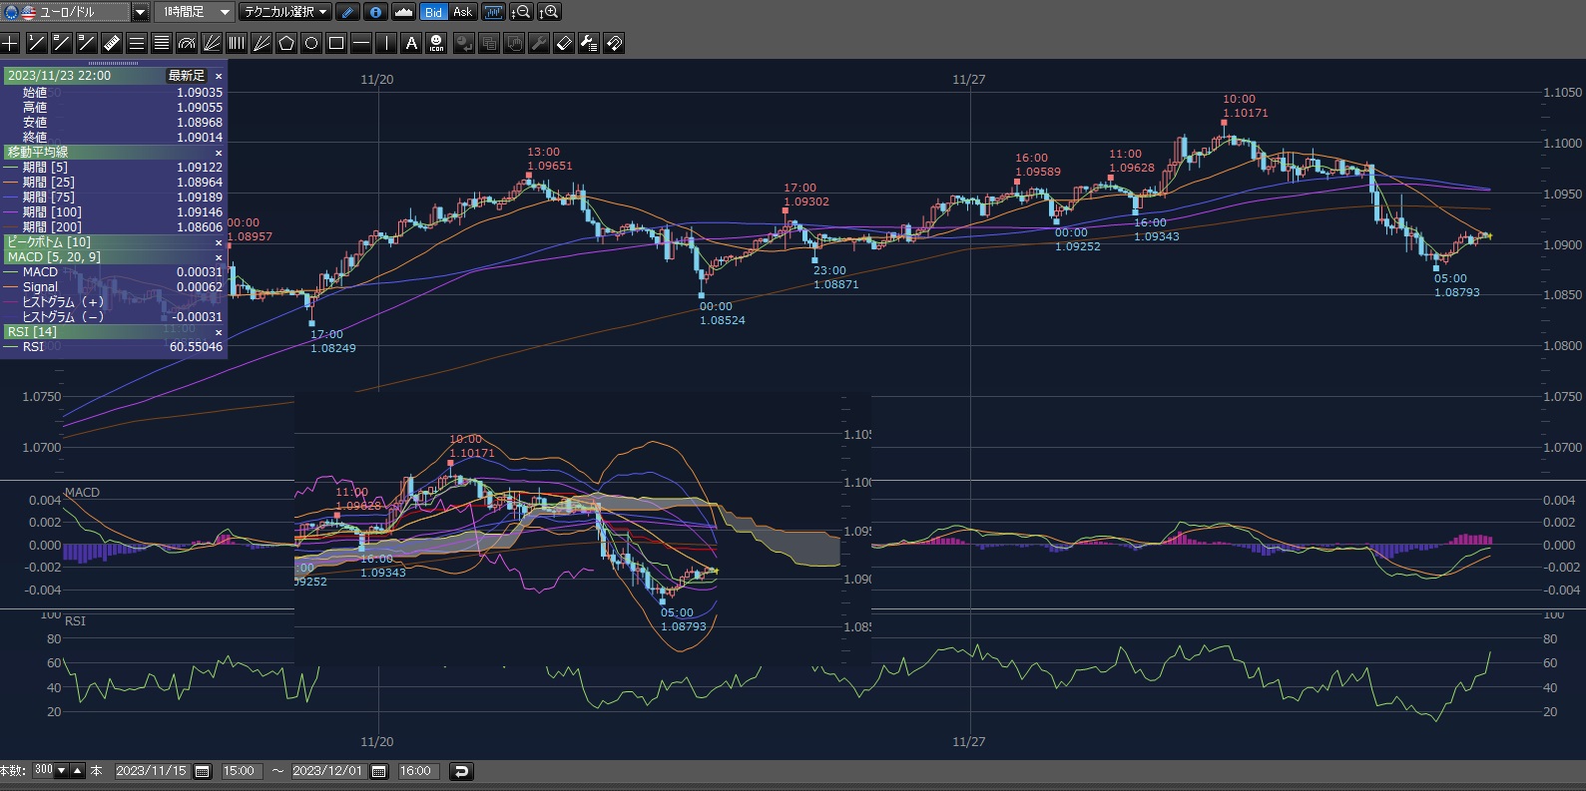
Task: Click the blue info button
Action: [x=375, y=12]
